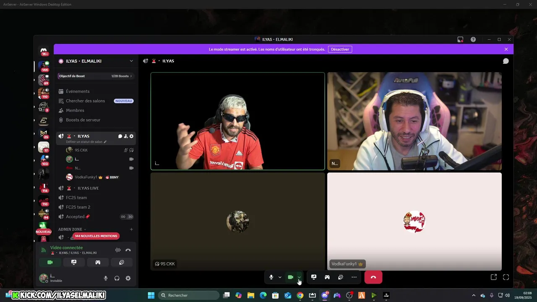Open Windows Start menu
537x302 pixels.
point(151,295)
